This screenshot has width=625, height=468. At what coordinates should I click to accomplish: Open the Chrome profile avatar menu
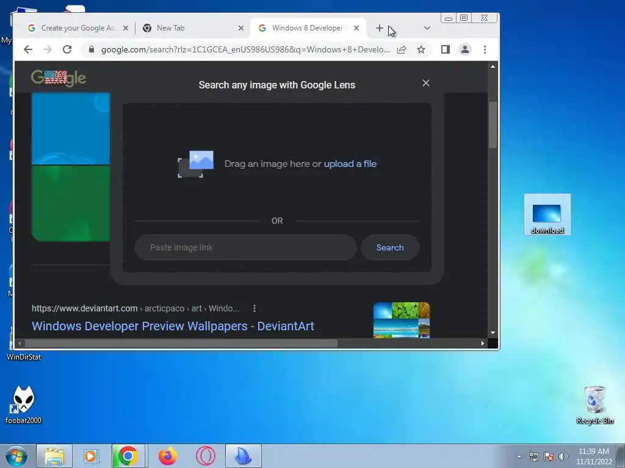464,49
